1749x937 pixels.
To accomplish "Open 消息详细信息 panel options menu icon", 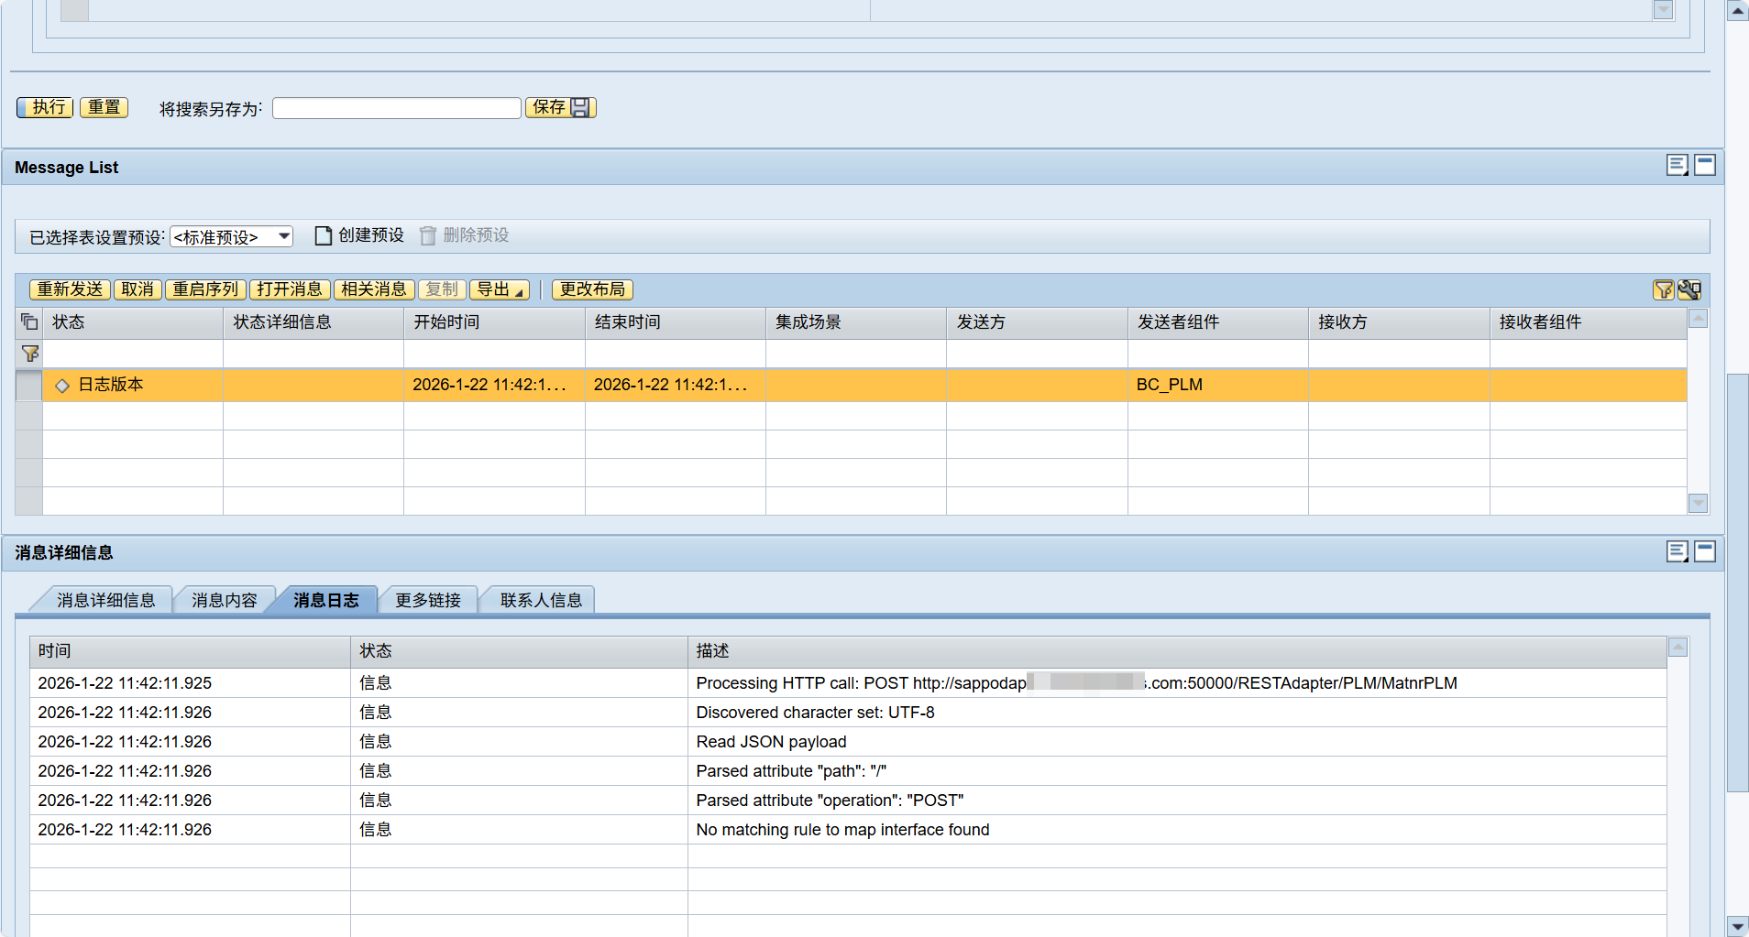I will coord(1677,551).
